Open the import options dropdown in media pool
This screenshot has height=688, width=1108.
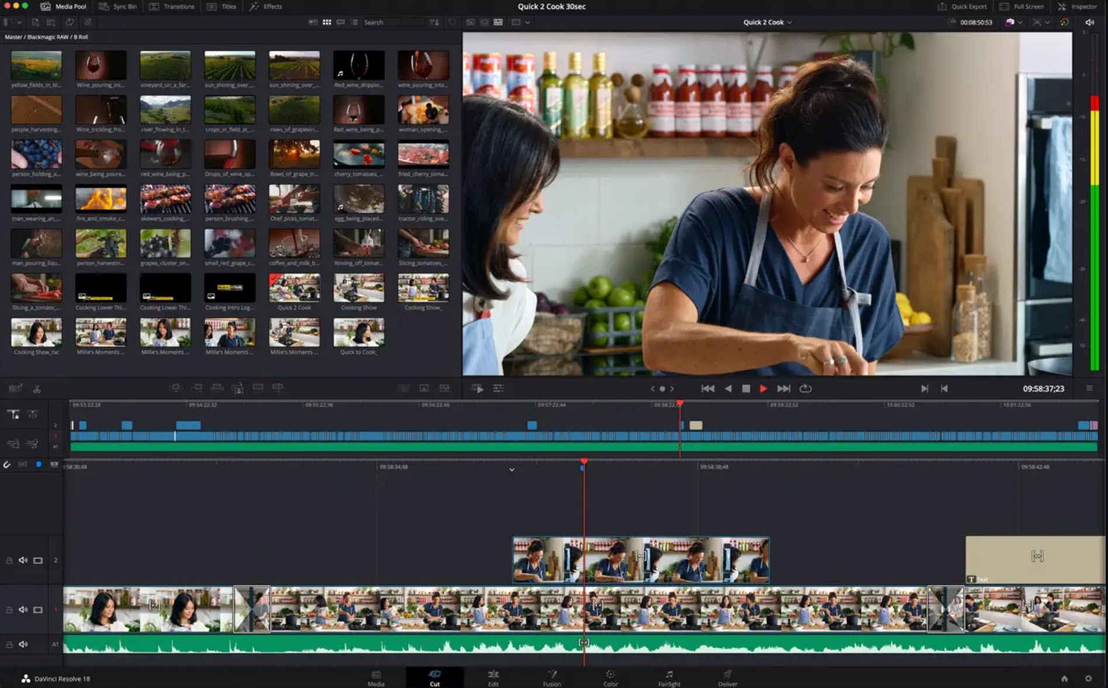coord(18,22)
